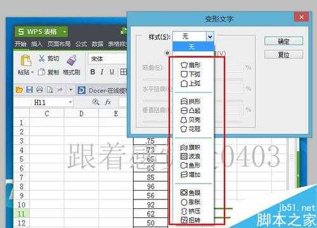
Task: Open the 样式 dropdown arrow
Action: click(210, 37)
